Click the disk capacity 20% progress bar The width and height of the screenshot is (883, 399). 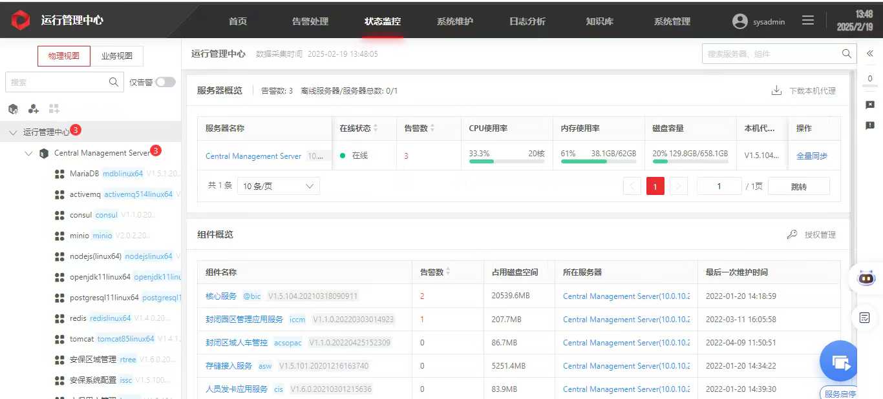coord(690,161)
